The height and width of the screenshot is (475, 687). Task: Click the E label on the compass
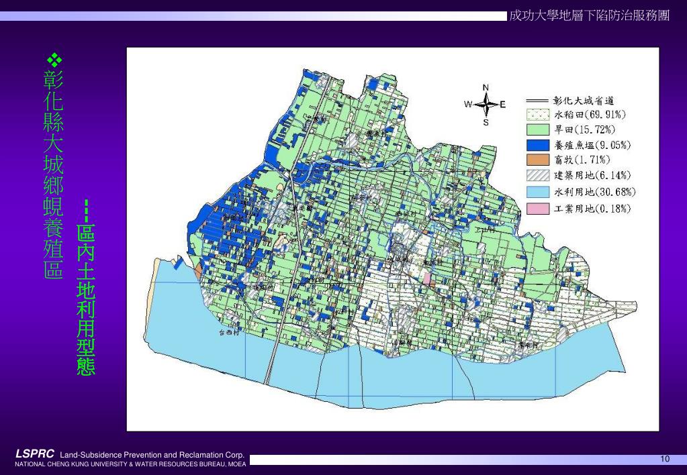pos(502,105)
